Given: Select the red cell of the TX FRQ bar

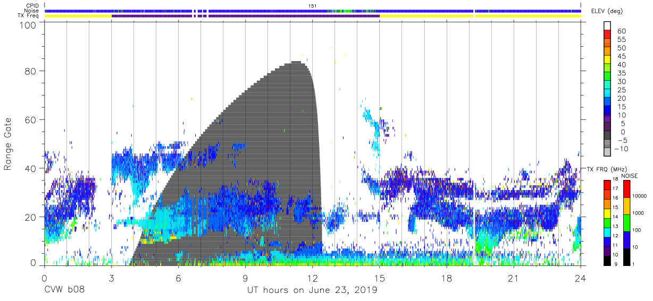Looking at the screenshot, I should 607,185.
